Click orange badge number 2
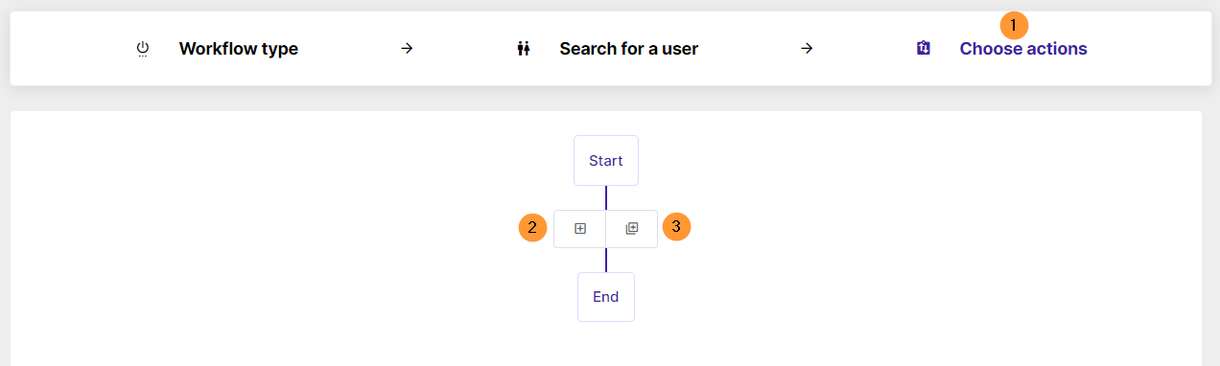 (x=533, y=228)
